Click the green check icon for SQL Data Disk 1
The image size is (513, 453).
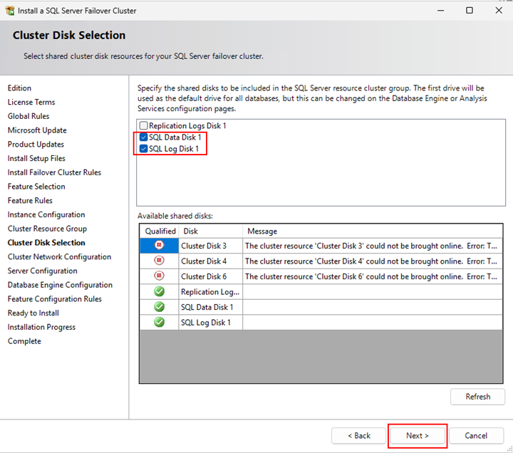click(x=160, y=306)
